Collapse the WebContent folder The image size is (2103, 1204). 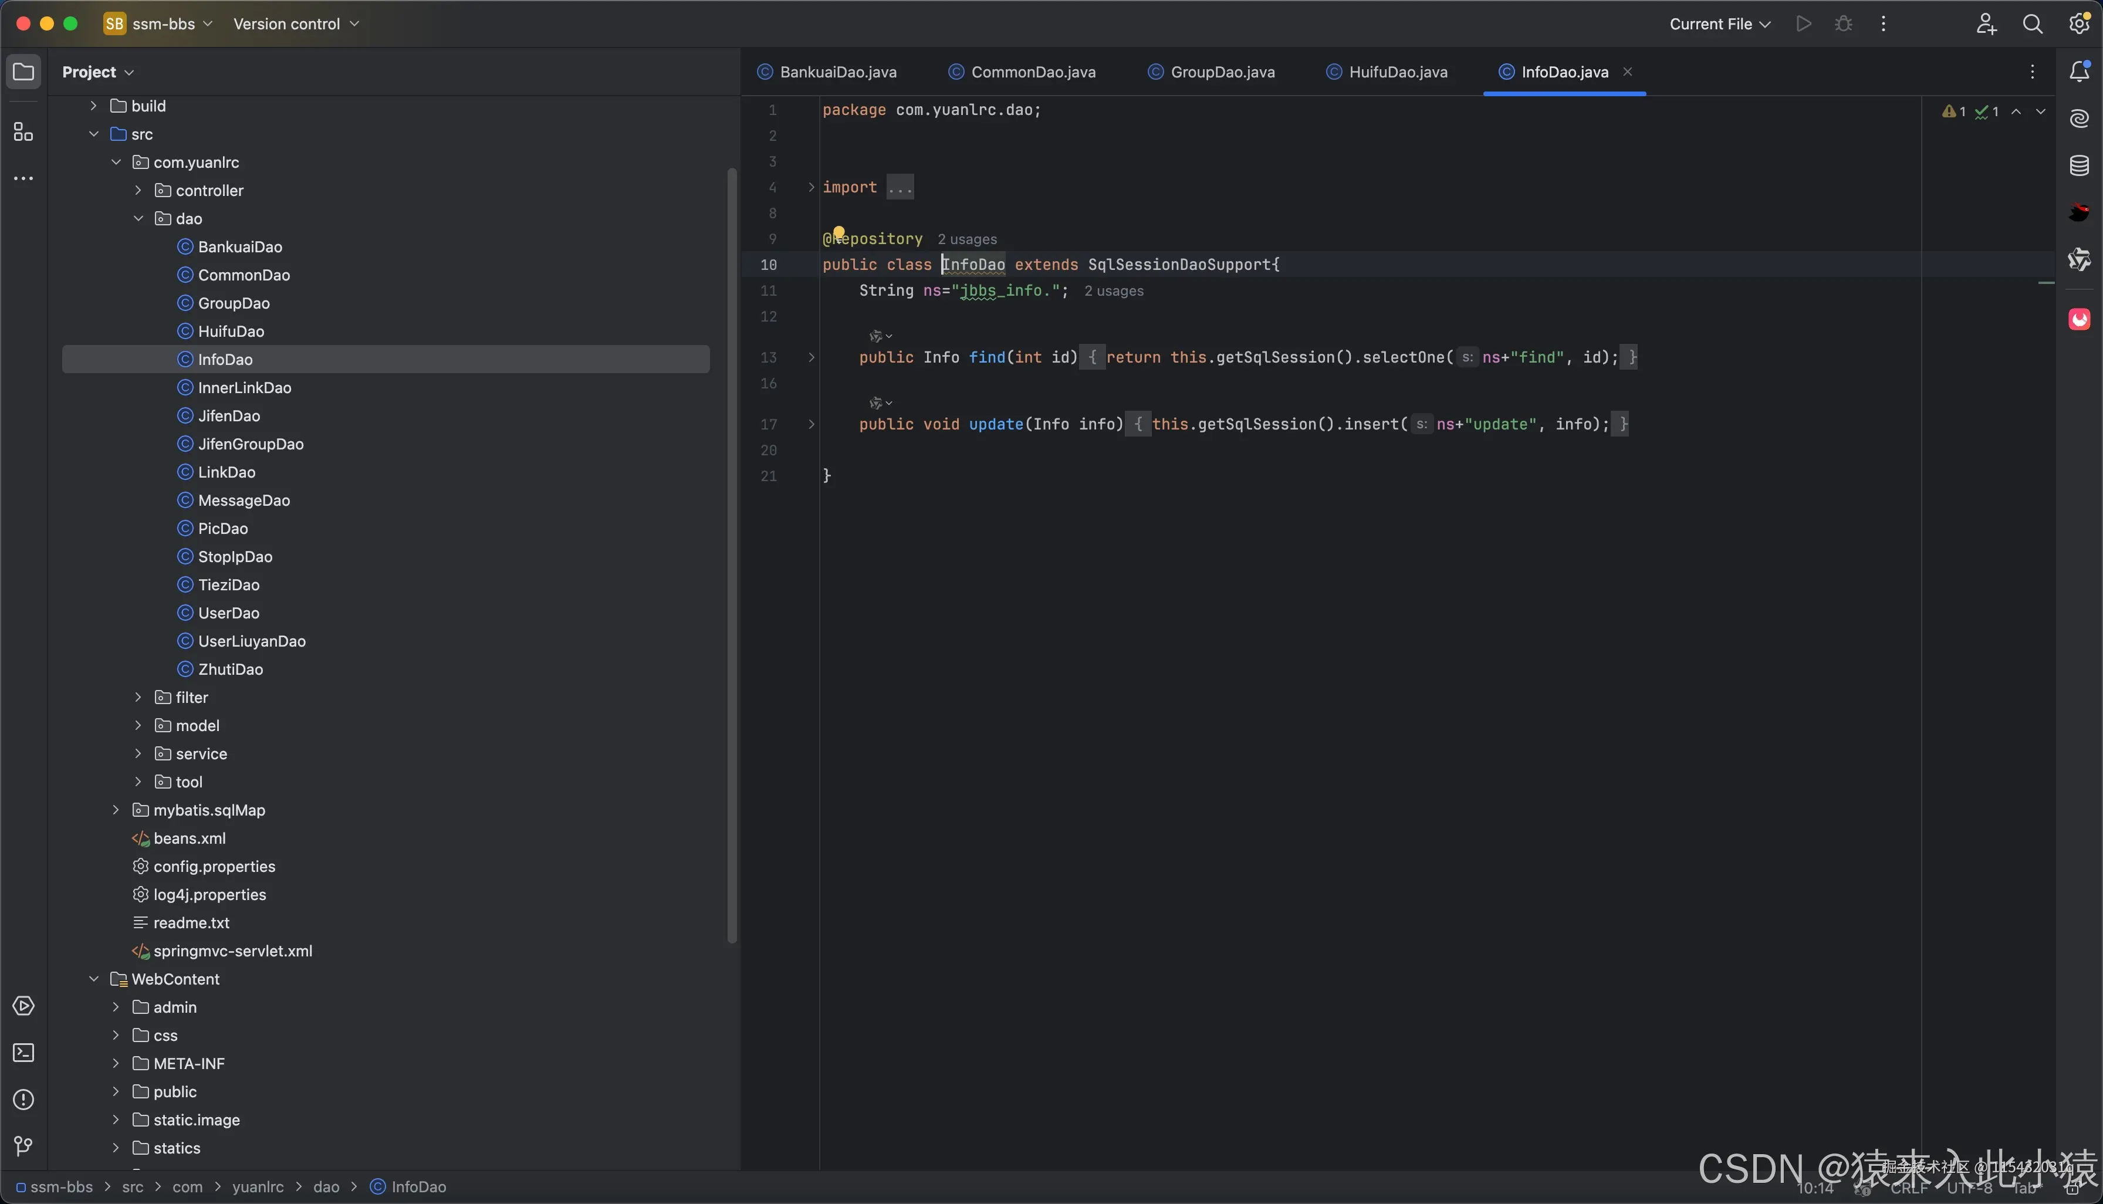point(93,979)
